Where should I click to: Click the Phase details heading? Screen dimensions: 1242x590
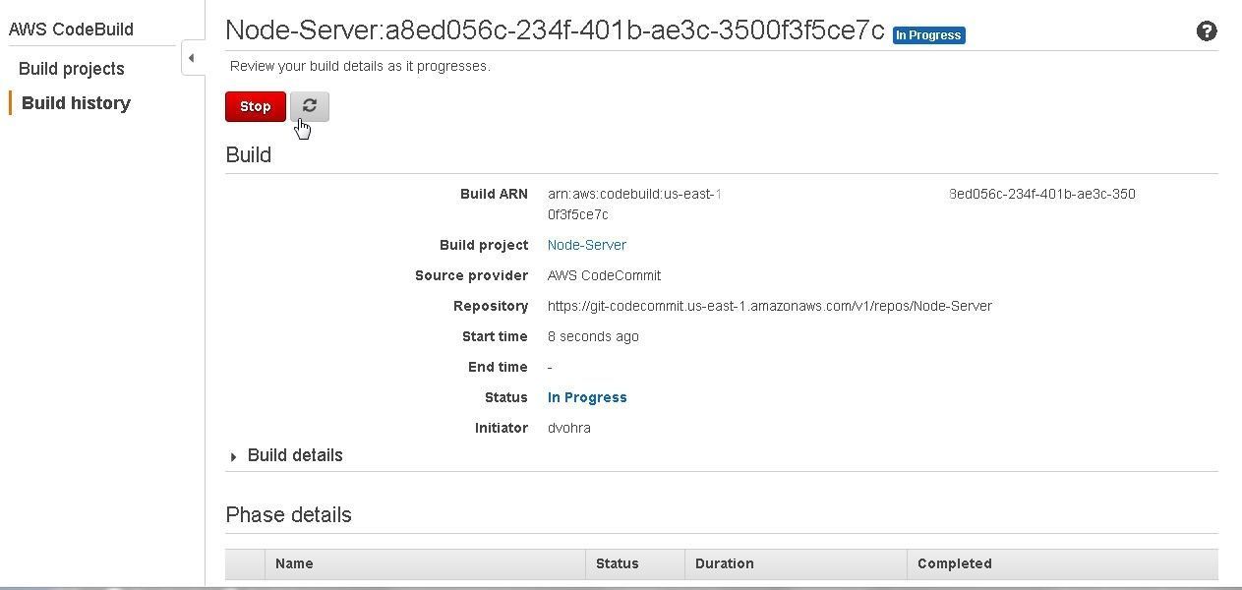288,514
